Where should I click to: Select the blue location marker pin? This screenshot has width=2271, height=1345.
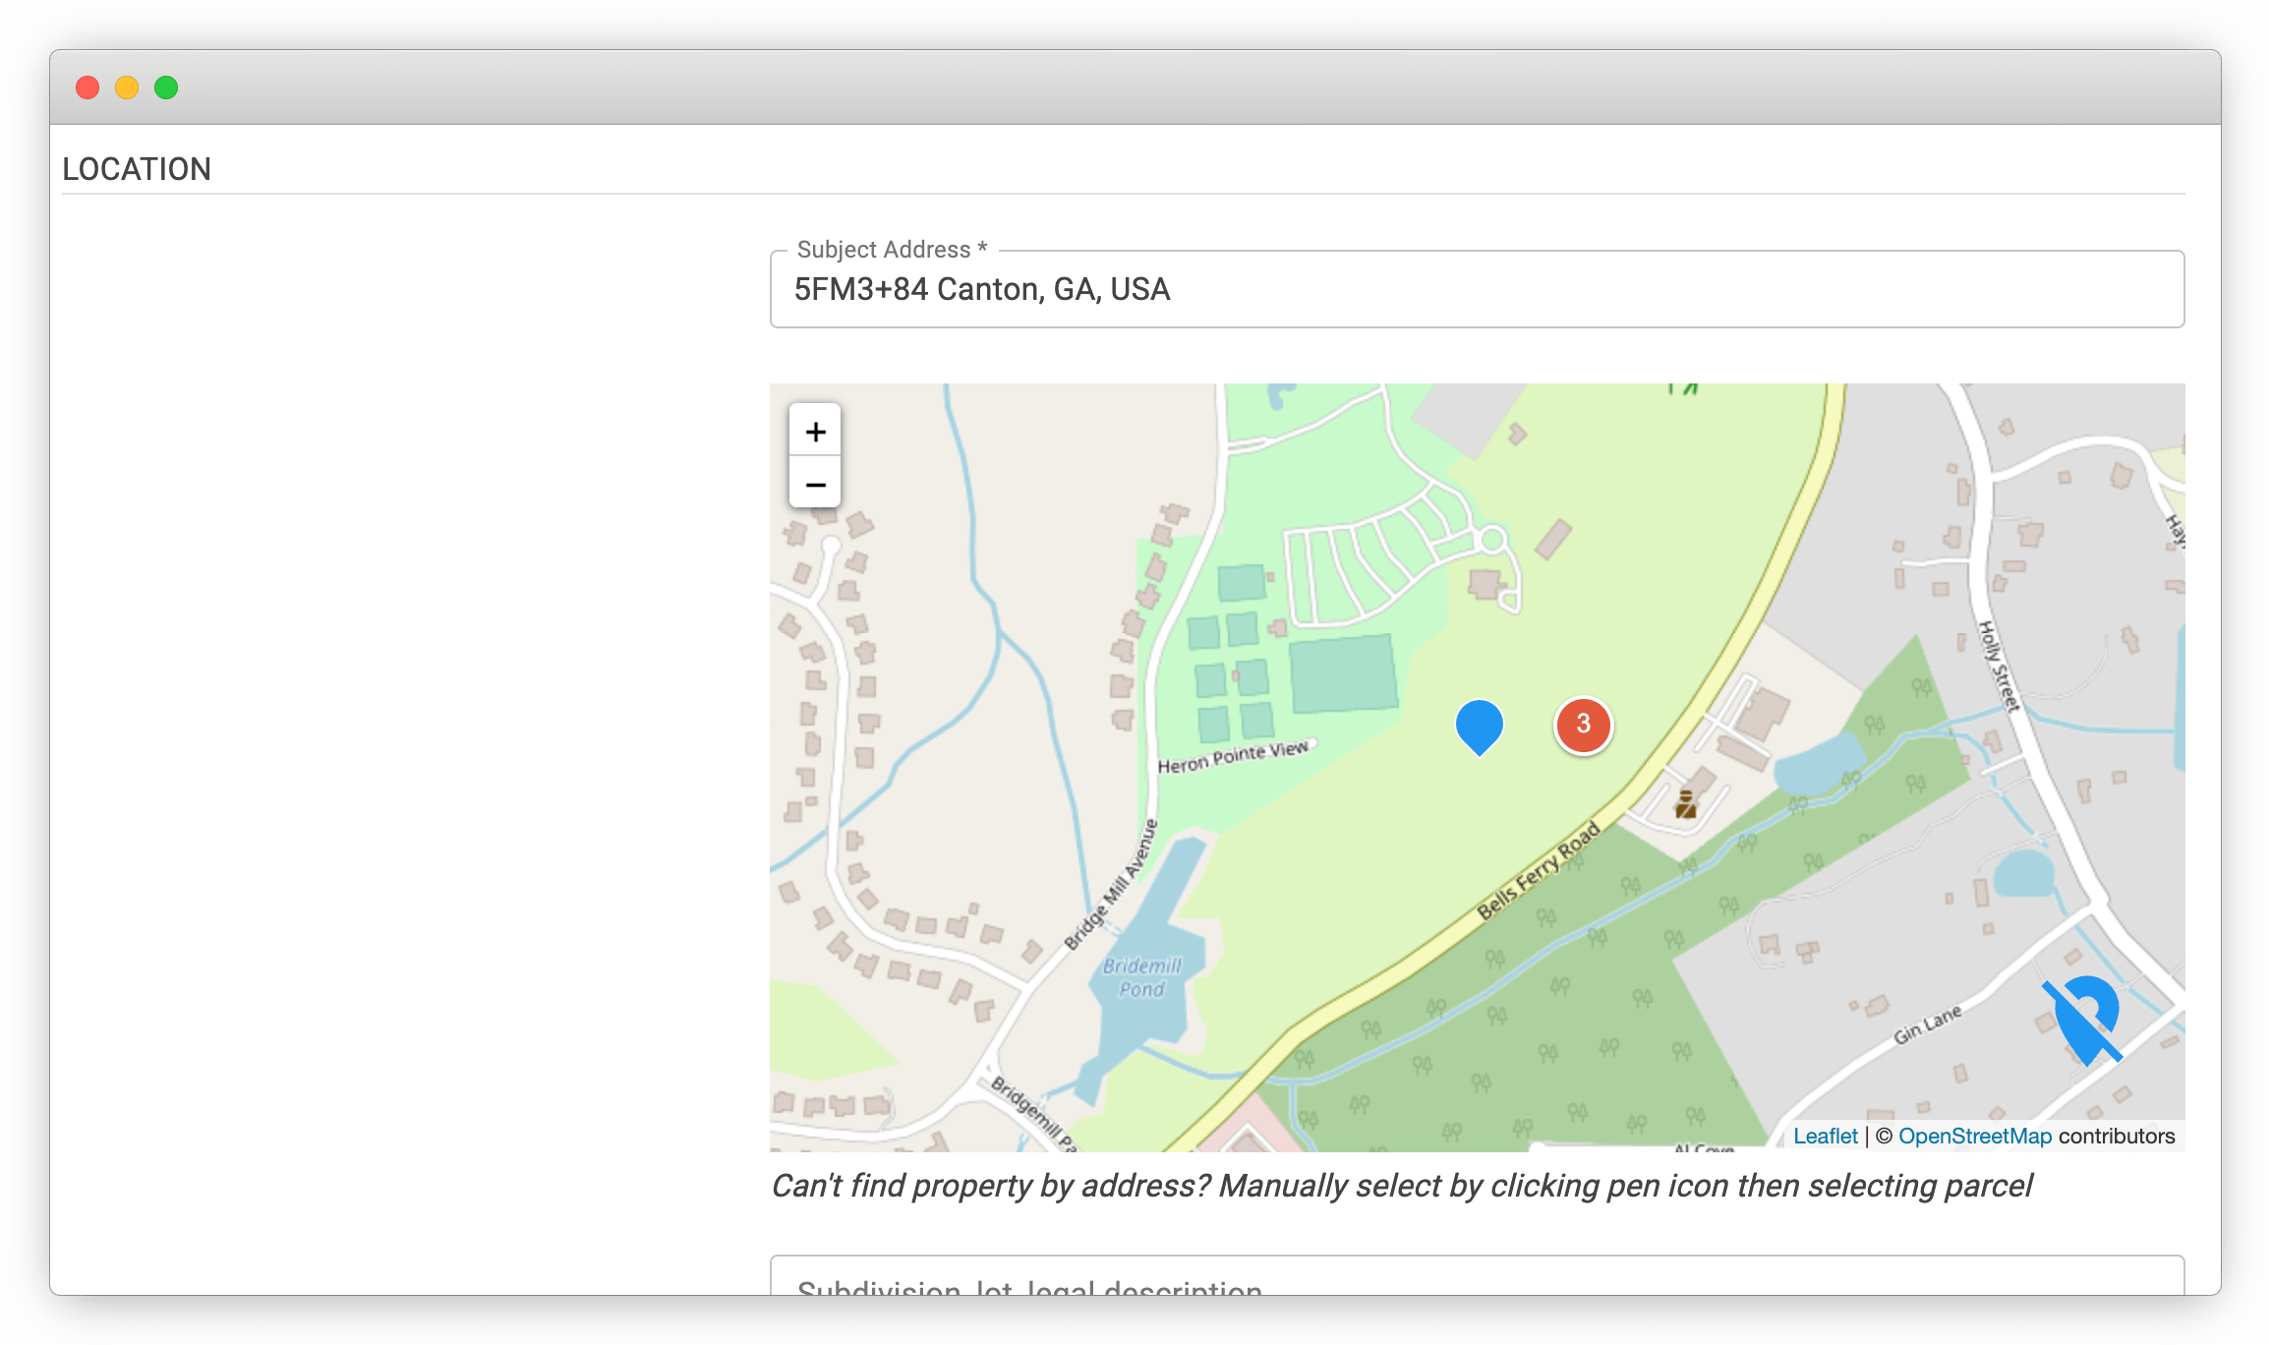click(1480, 726)
